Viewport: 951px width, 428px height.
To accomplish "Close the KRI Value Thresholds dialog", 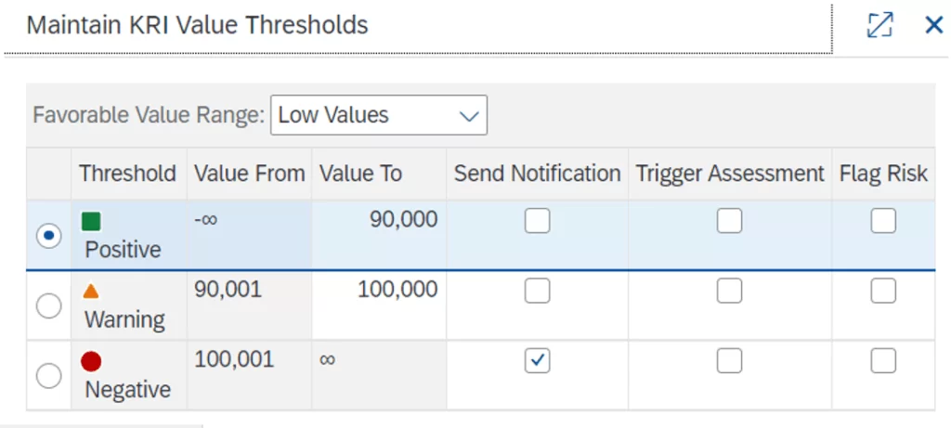I will click(x=933, y=25).
